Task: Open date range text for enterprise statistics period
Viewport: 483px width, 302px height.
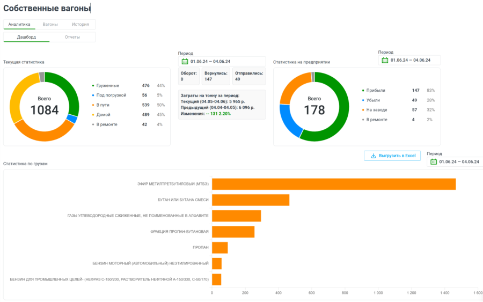Action: click(x=411, y=60)
